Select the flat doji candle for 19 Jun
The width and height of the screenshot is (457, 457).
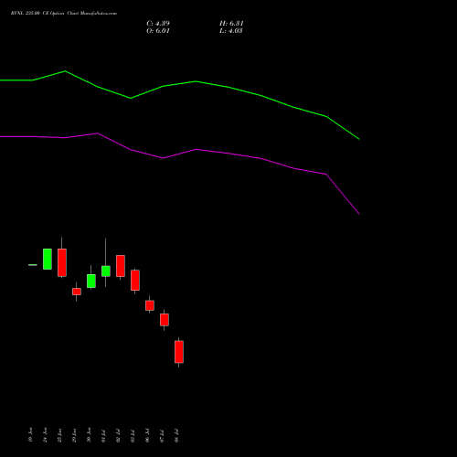coord(33,265)
